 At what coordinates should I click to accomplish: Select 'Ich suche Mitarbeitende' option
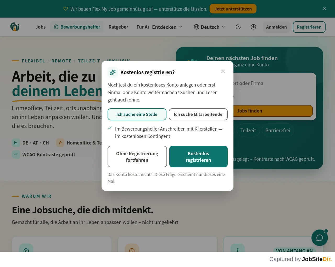[198, 114]
